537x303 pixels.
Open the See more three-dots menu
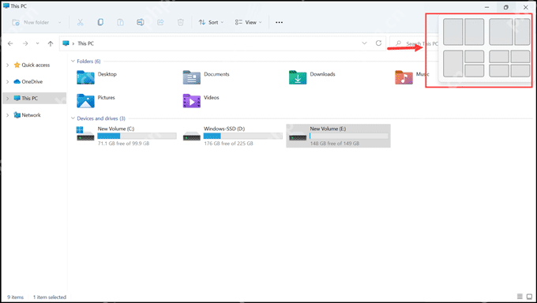279,22
